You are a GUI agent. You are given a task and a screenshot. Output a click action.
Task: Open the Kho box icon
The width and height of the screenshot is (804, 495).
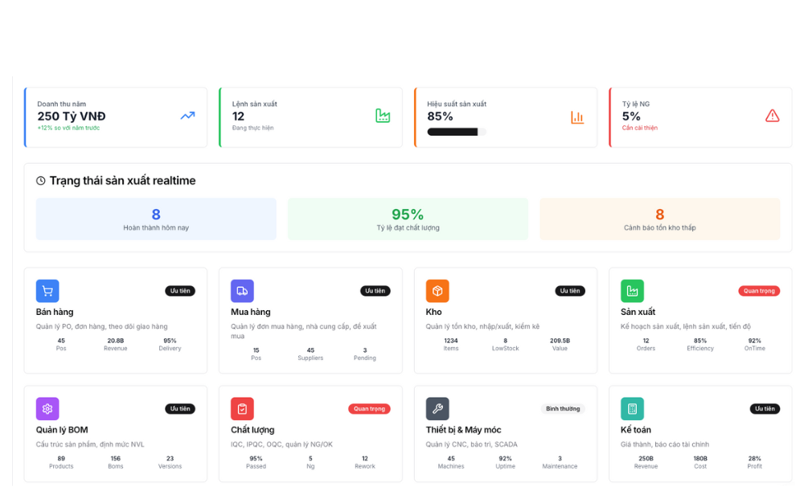click(437, 291)
